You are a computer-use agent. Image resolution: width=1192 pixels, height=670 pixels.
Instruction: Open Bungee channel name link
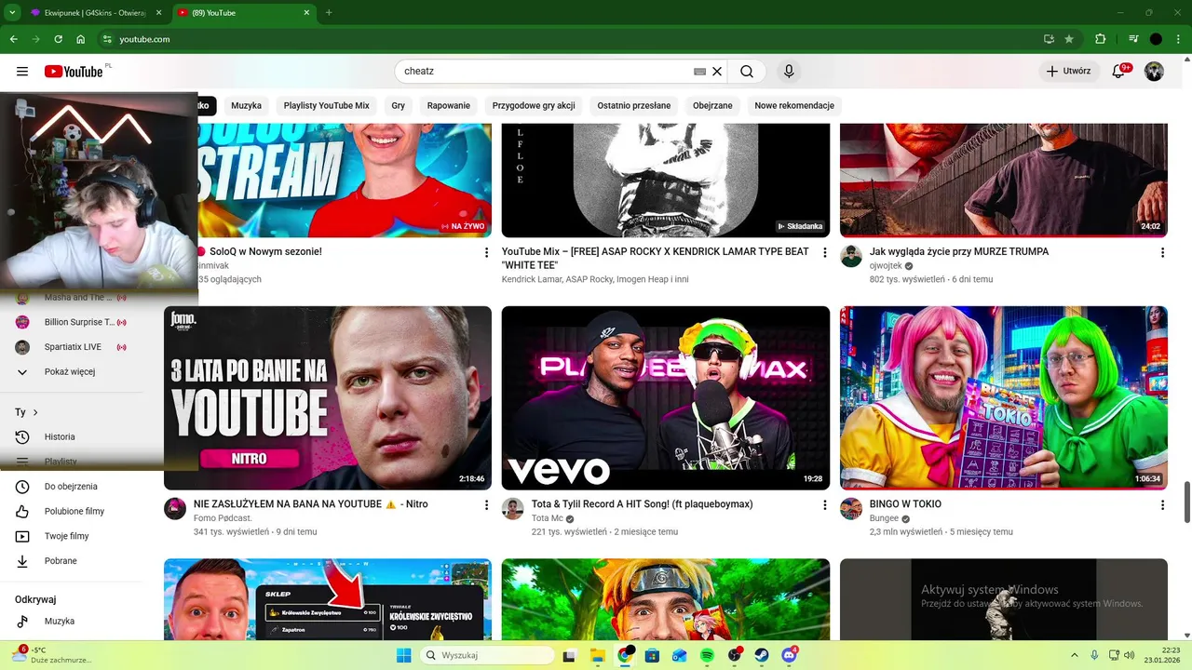pos(884,518)
